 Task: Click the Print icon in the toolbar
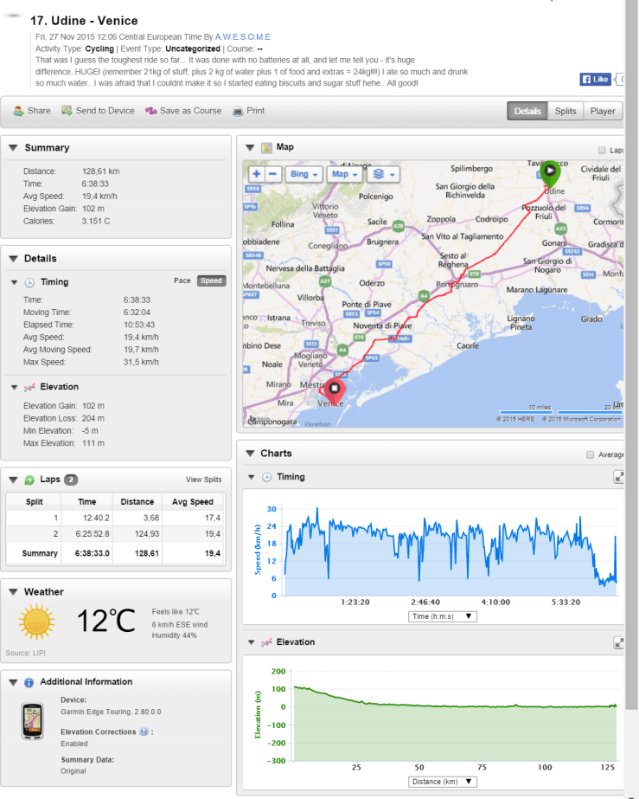(240, 111)
